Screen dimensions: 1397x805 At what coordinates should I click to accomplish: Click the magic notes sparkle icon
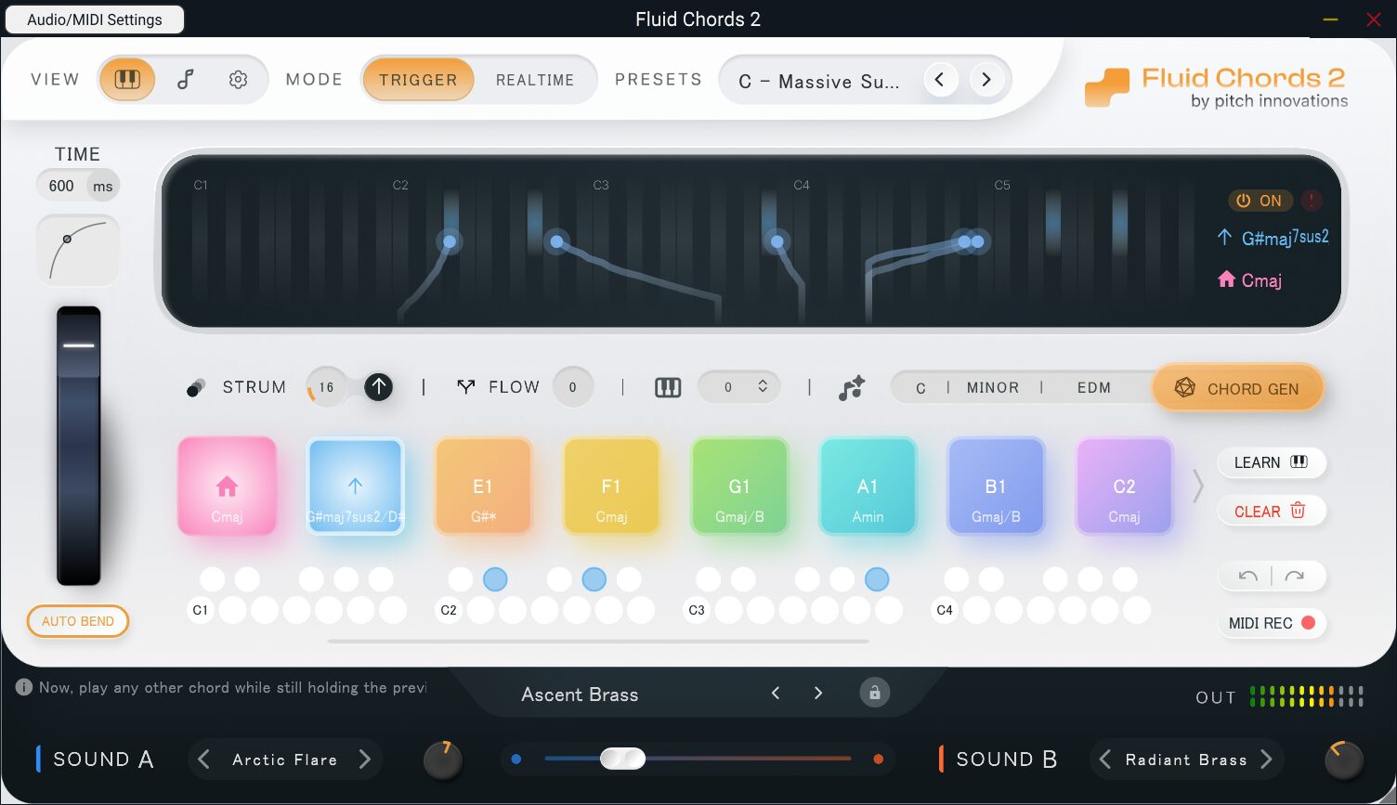[851, 388]
